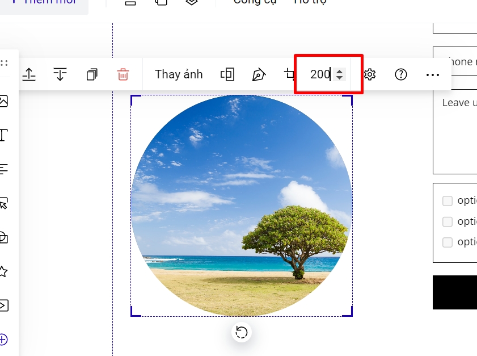This screenshot has height=356, width=477.
Task: Click the Thay ảnh button
Action: pyautogui.click(x=179, y=74)
